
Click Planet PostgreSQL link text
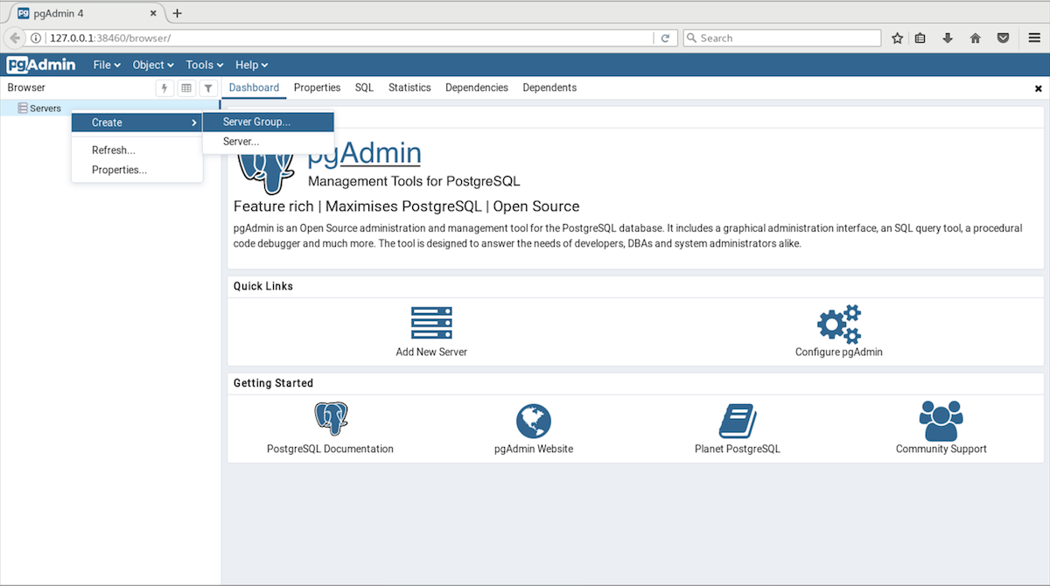pyautogui.click(x=738, y=449)
